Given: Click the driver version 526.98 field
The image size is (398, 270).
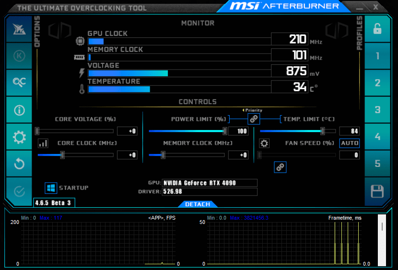Looking at the screenshot, I should (x=210, y=191).
